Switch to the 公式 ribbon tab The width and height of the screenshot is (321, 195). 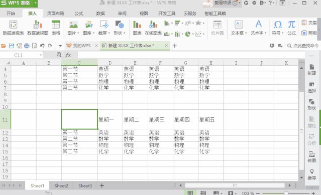(78, 14)
